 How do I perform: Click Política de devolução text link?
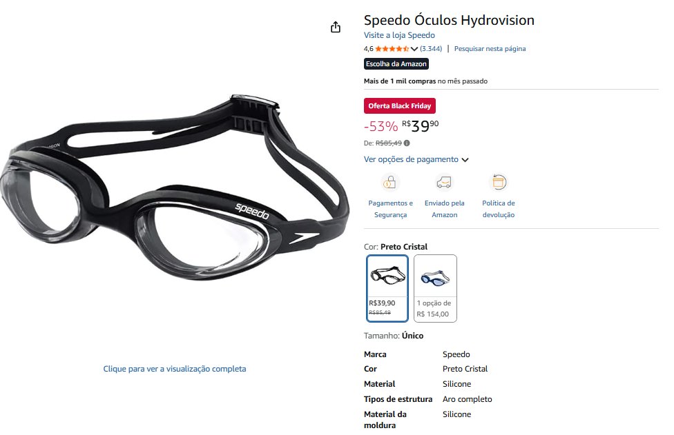pos(498,209)
